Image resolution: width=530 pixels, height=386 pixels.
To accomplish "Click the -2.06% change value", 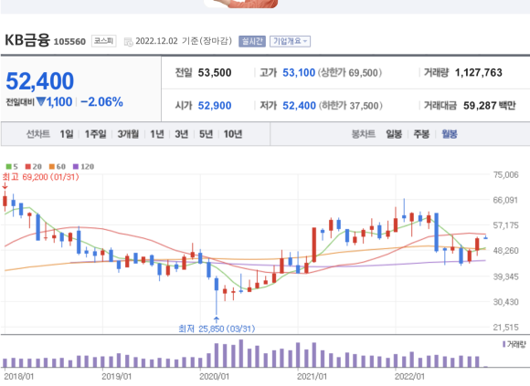I will point(101,102).
